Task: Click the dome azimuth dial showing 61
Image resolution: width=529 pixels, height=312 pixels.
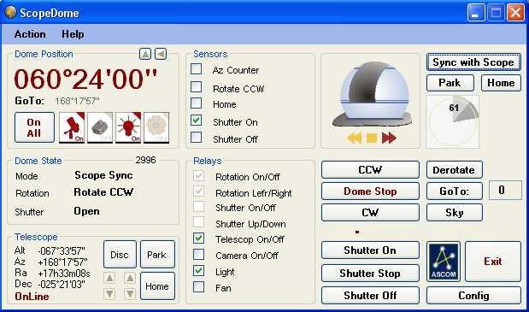Action: coord(453,121)
